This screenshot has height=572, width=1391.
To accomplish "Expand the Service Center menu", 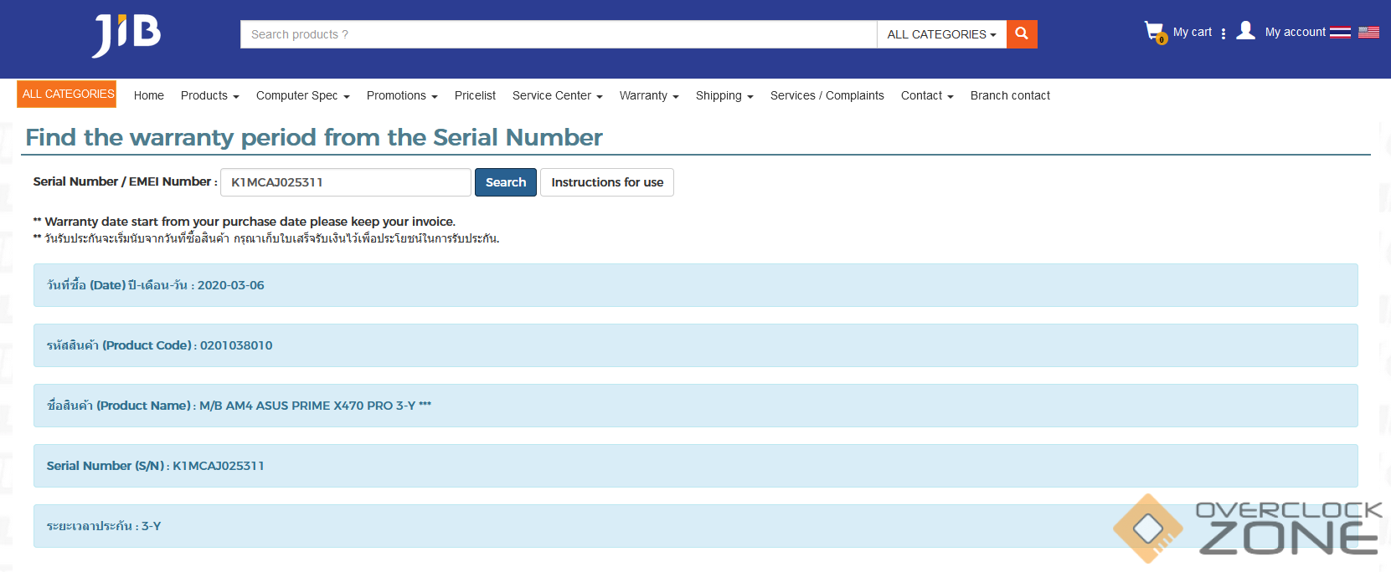I will click(558, 95).
